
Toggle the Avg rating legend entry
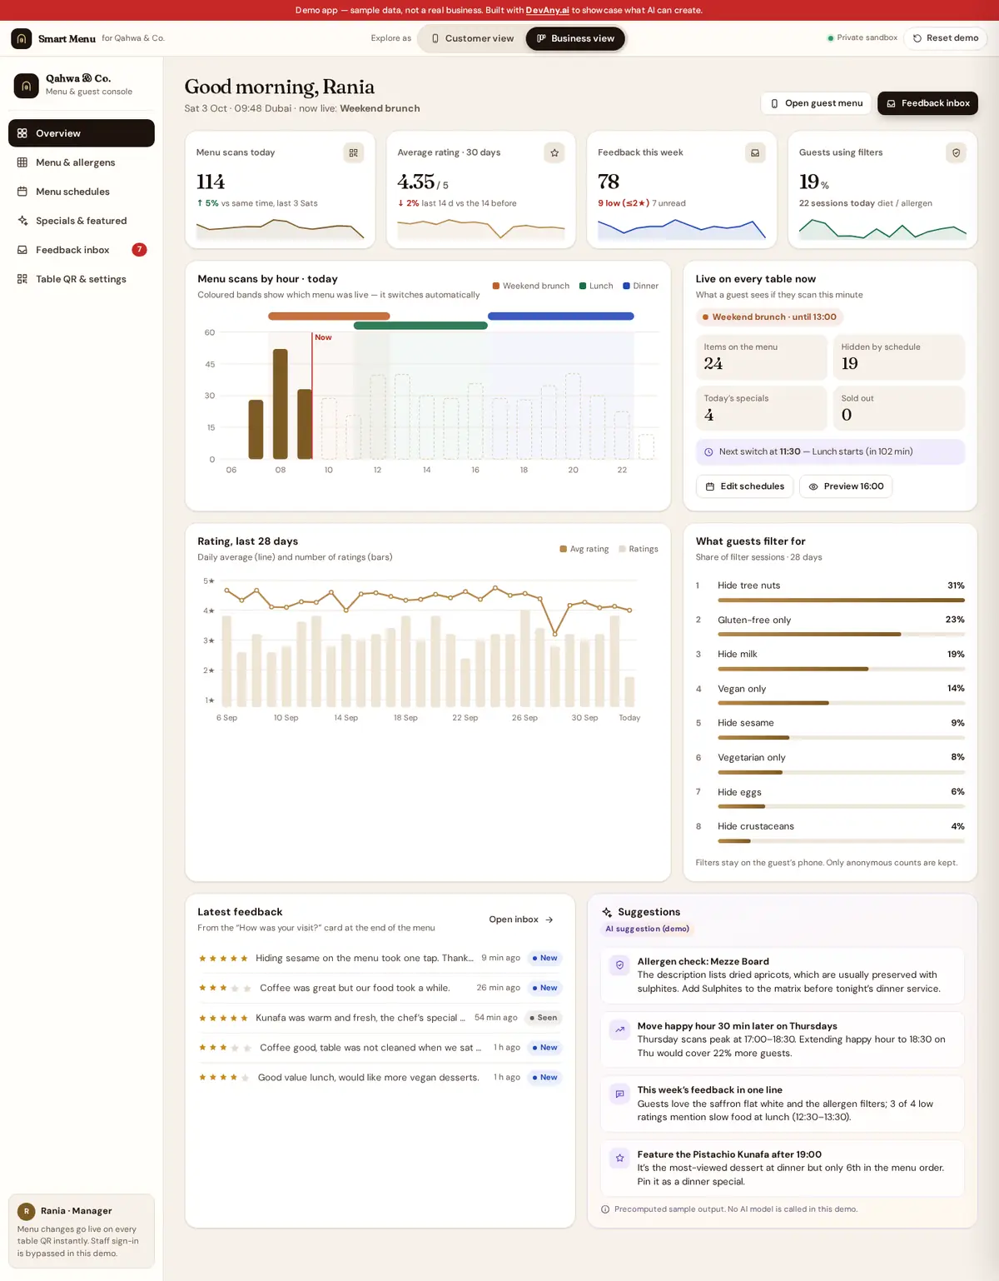[x=584, y=549]
